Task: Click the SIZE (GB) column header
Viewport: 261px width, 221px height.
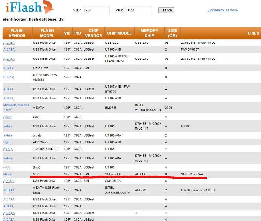Action: 172,33
